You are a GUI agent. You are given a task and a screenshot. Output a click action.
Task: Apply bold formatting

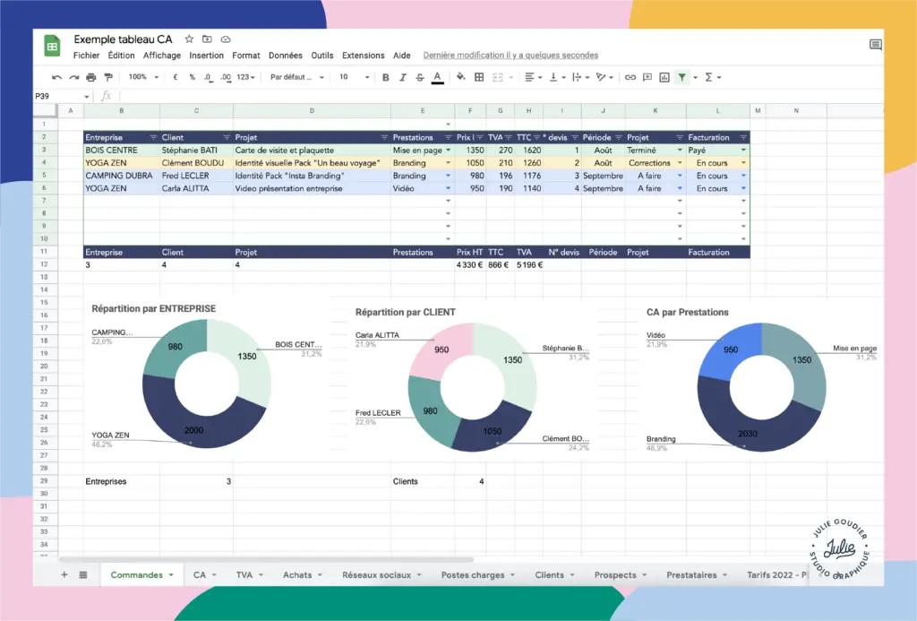click(386, 77)
